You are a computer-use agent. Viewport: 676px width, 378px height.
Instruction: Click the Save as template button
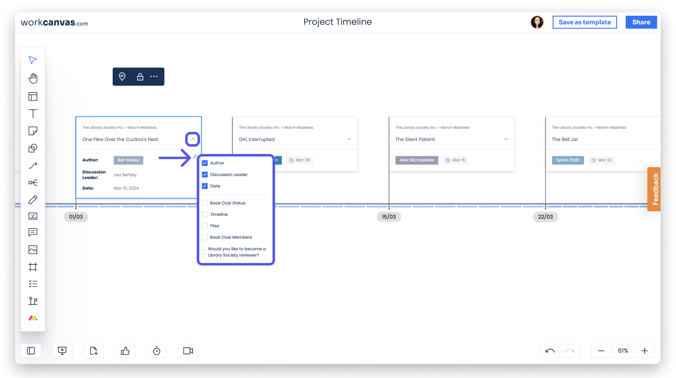point(584,22)
